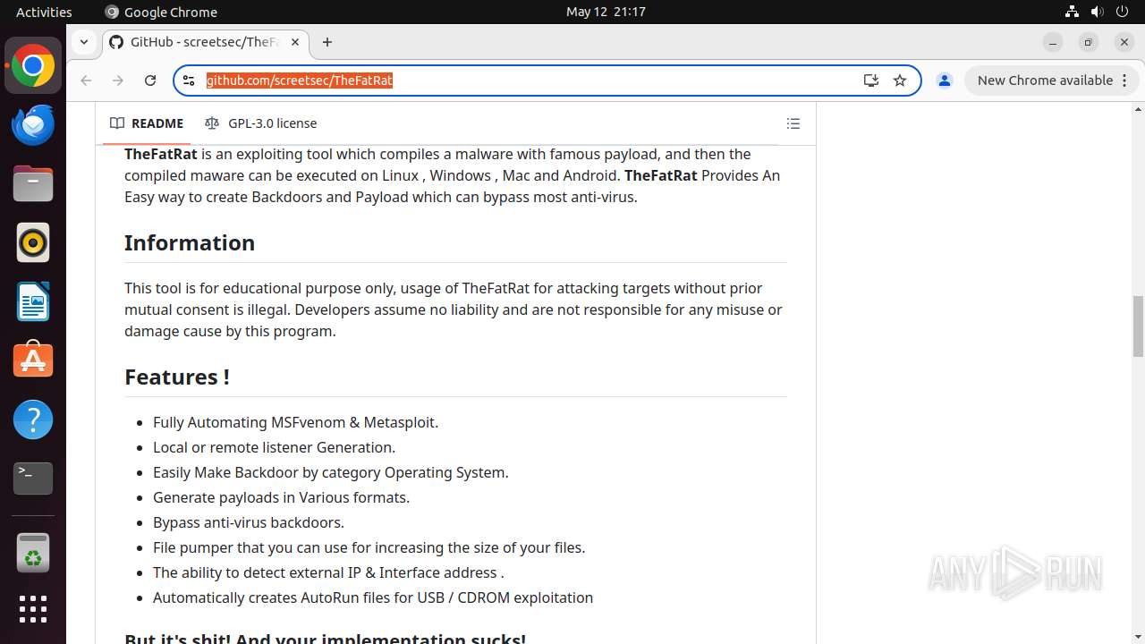Open Google Chrome from the dock

33,66
